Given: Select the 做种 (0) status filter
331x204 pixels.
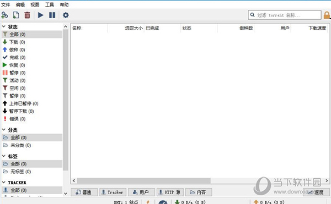Looking at the screenshot, I should tap(32, 49).
